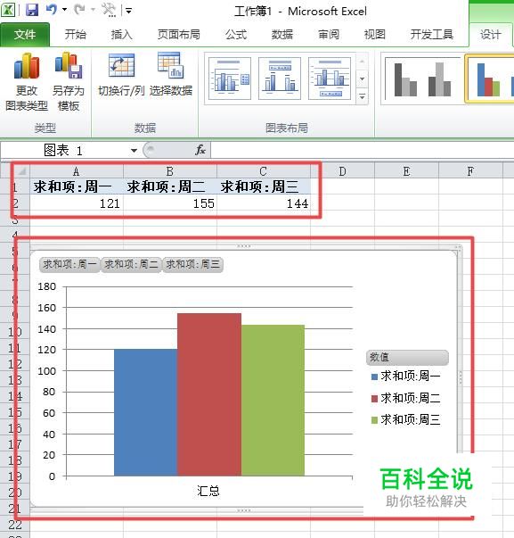Switch to the 插入 tab
Screen dimensions: 514x538
click(122, 34)
